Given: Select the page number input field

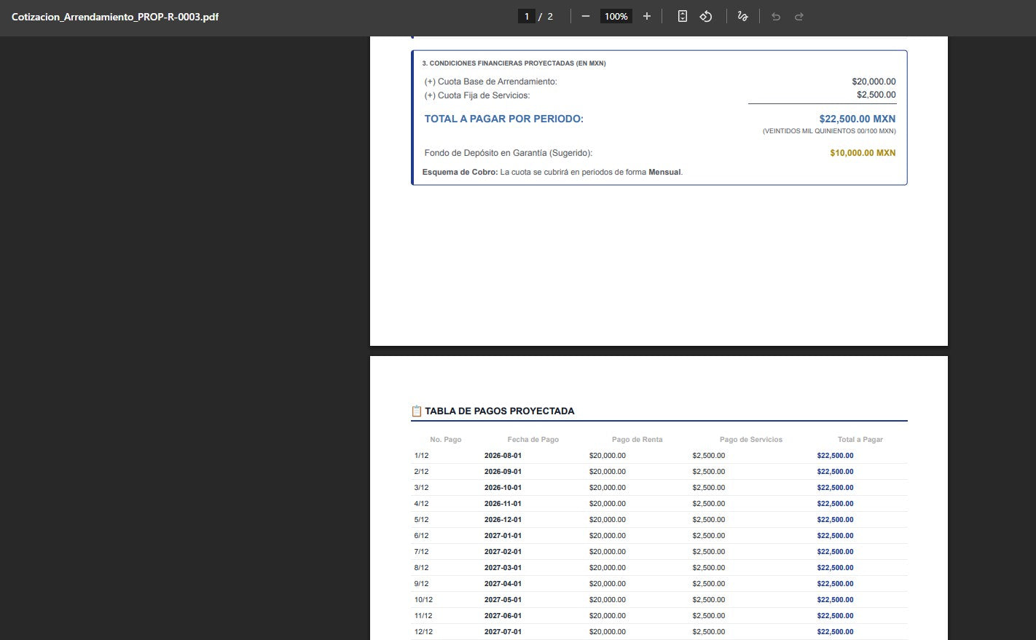Looking at the screenshot, I should 527,16.
